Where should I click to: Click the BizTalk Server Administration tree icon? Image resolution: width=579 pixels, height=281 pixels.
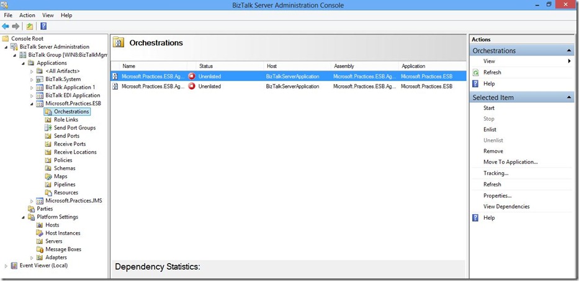pyautogui.click(x=14, y=46)
